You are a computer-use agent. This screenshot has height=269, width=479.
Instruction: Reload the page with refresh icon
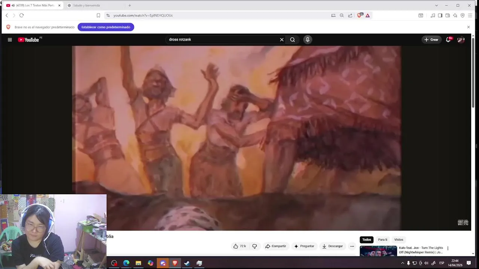[x=21, y=15]
